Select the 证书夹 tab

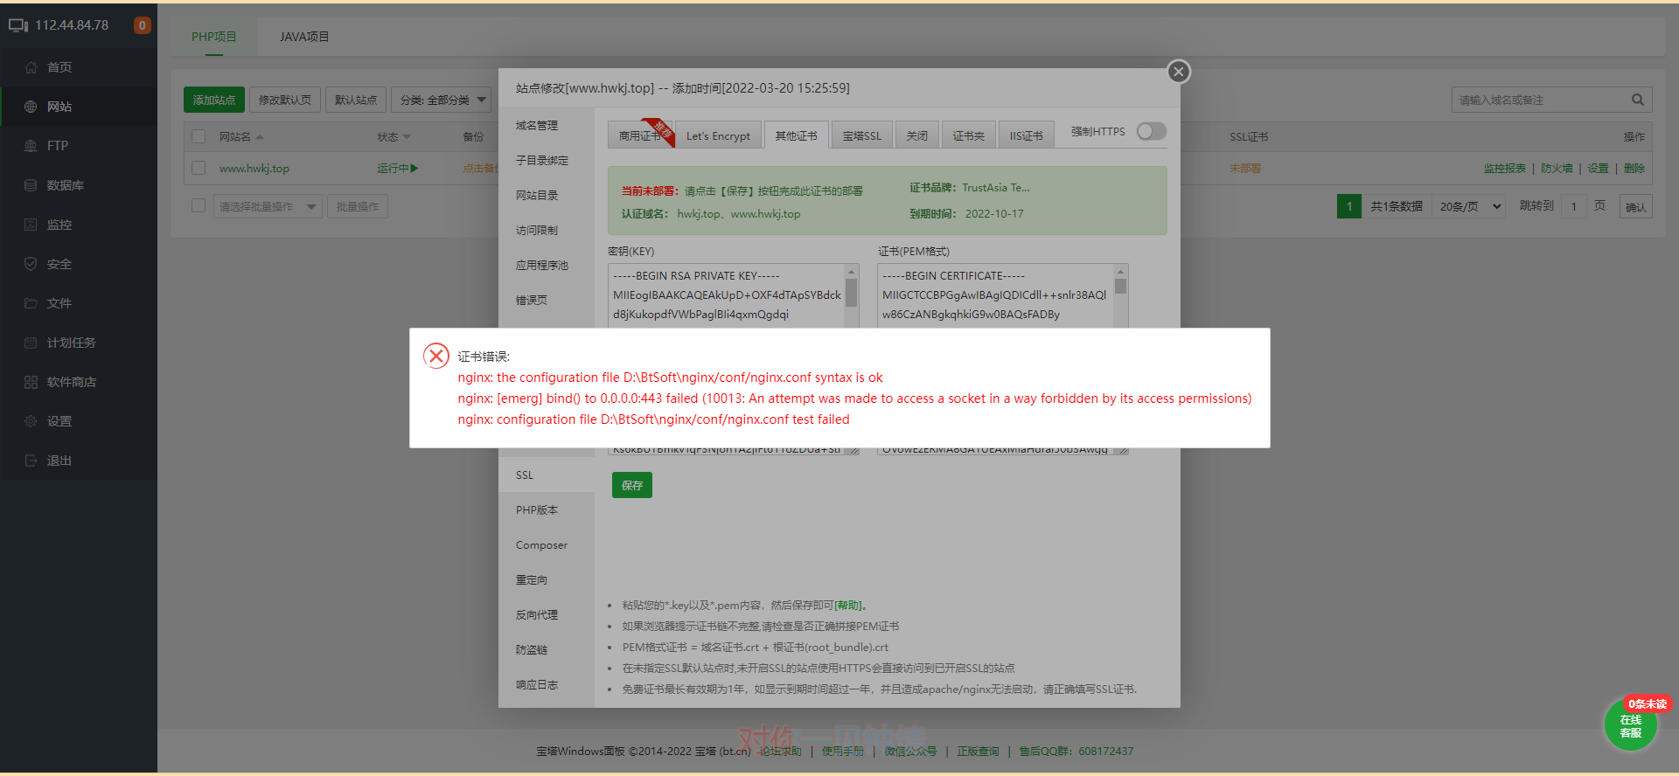pos(969,135)
